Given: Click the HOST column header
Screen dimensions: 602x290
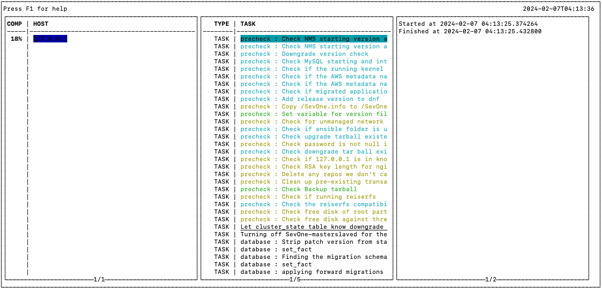Looking at the screenshot, I should tap(41, 24).
